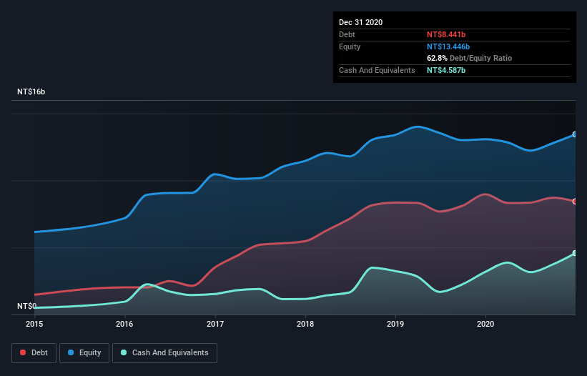Click the 2019 x-axis label
Image resolution: width=587 pixels, height=376 pixels.
395,324
